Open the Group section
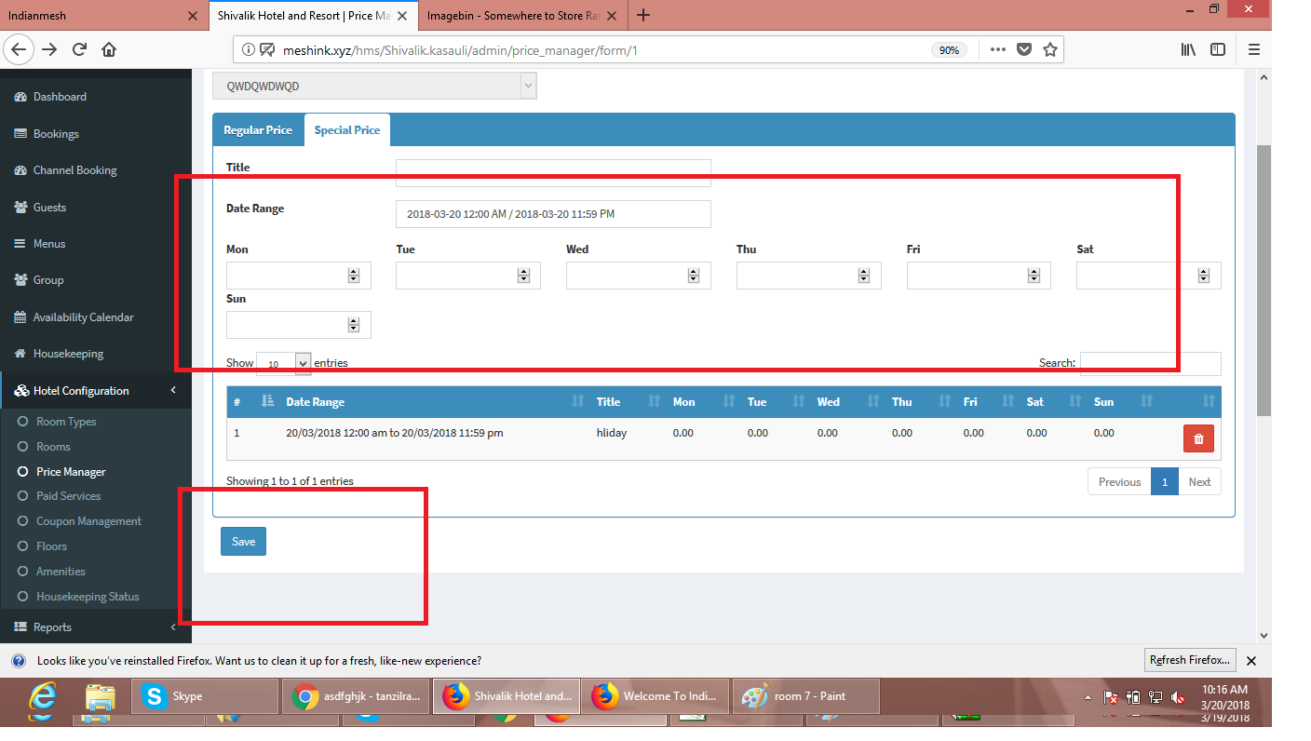The image size is (1311, 741). click(x=48, y=280)
